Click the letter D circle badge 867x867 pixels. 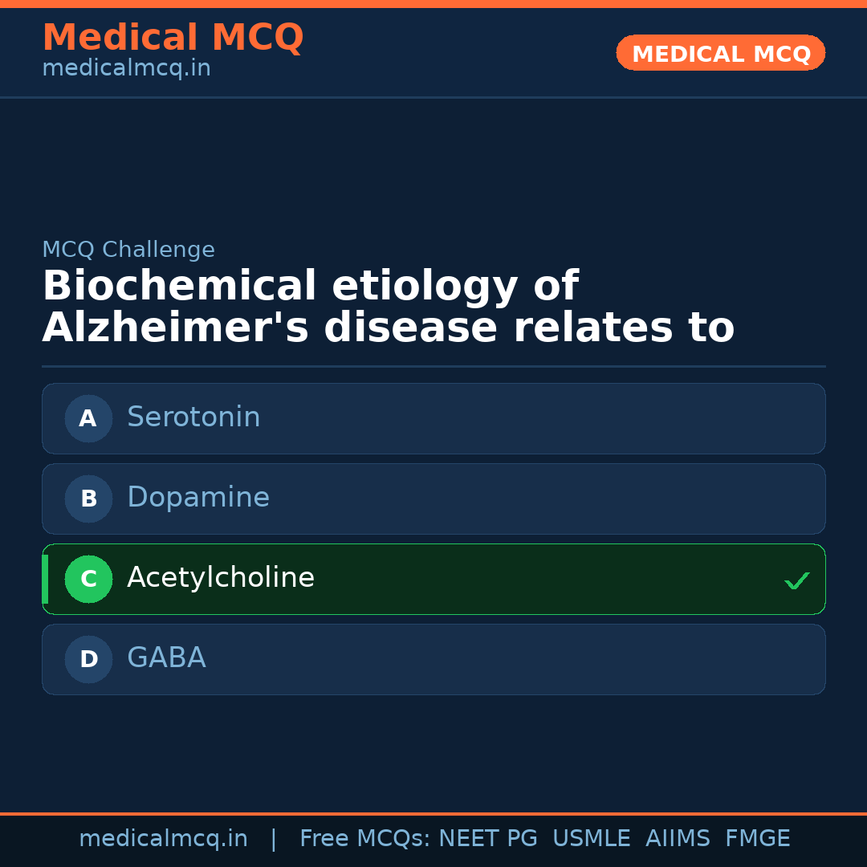(x=88, y=659)
